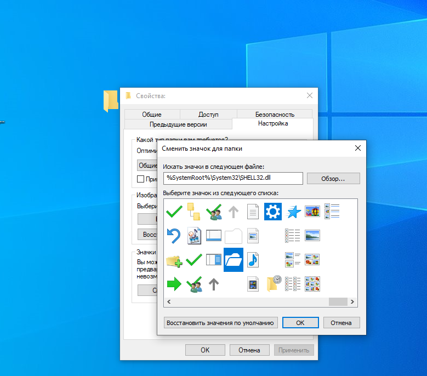Click the icon list right scroll arrow

(x=353, y=301)
